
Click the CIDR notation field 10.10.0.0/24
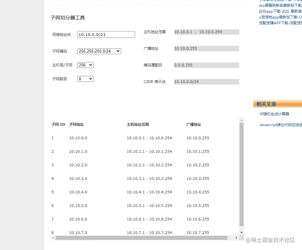pos(206,82)
